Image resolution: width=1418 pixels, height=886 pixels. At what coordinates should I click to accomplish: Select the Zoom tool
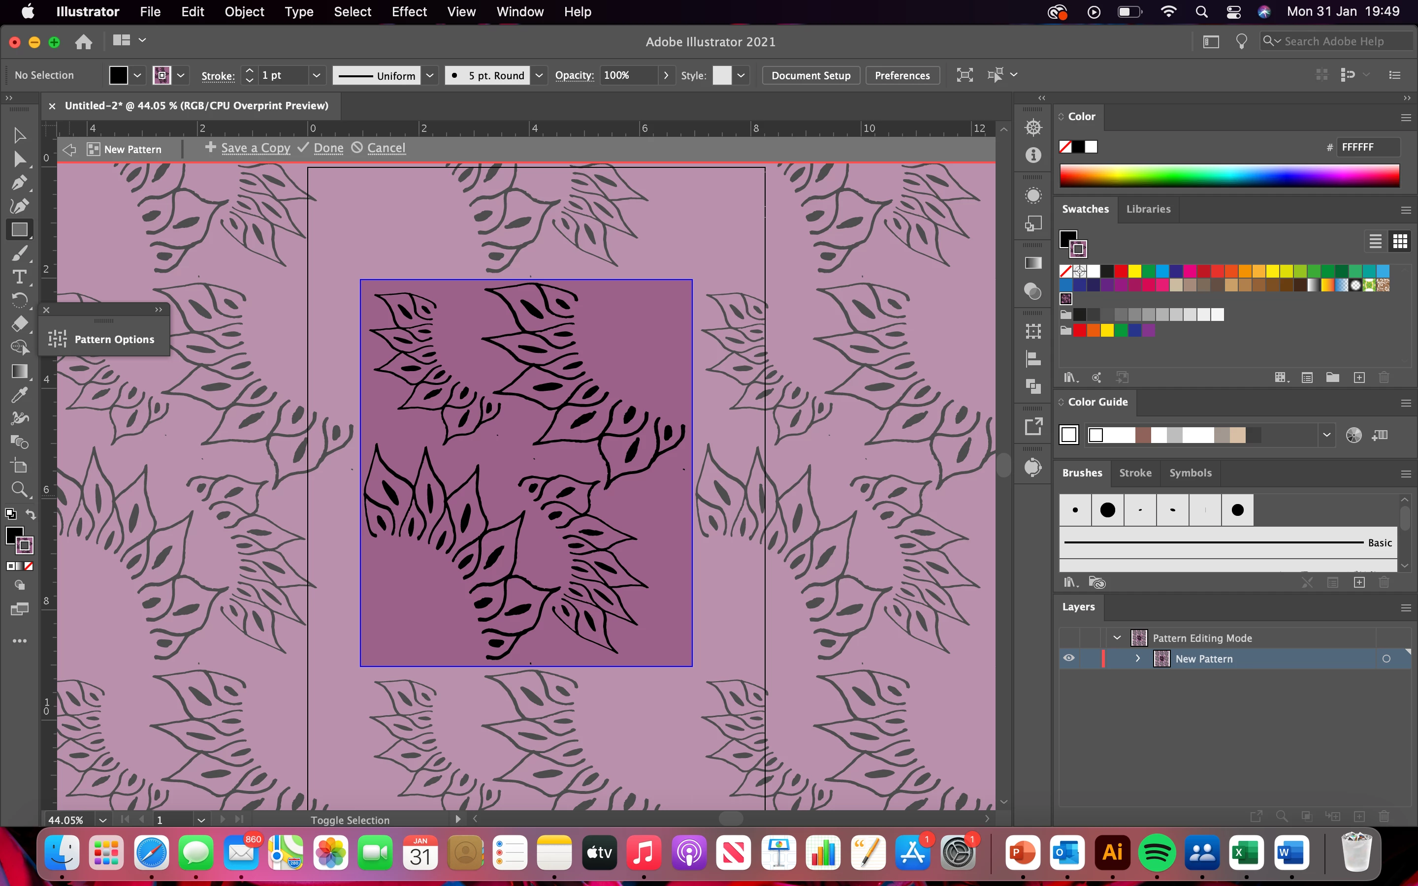click(x=19, y=489)
